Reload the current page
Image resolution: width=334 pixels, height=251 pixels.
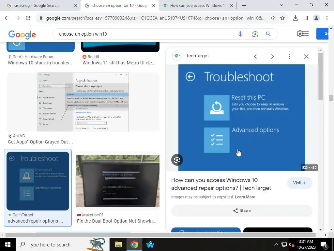[28, 18]
